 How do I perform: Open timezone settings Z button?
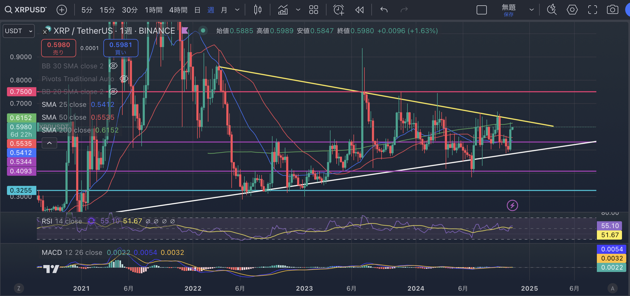[x=19, y=289]
